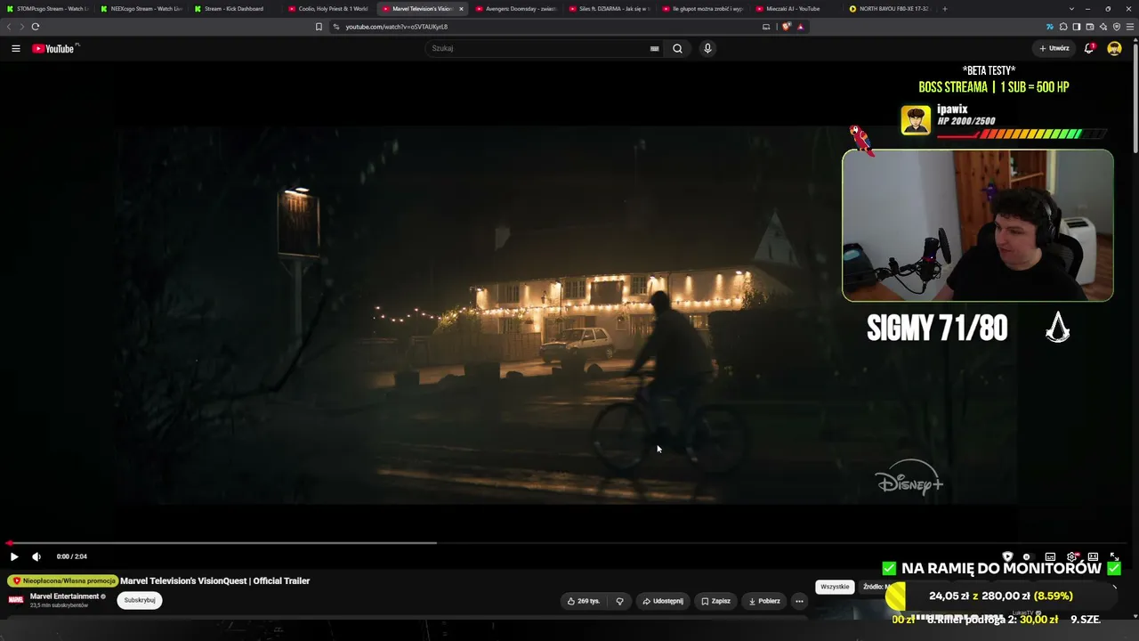Start voice search with the microphone icon
Screen dimensions: 1139x641
[x=707, y=48]
